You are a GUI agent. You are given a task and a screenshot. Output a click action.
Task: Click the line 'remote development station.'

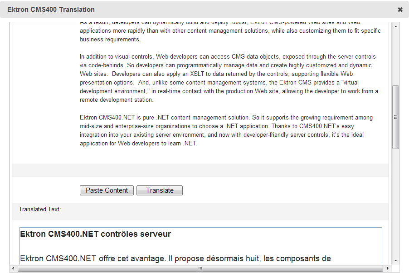[117, 100]
